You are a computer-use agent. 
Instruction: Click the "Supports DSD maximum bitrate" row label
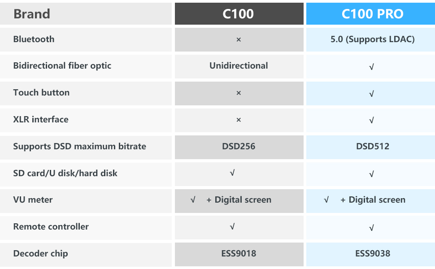79,147
